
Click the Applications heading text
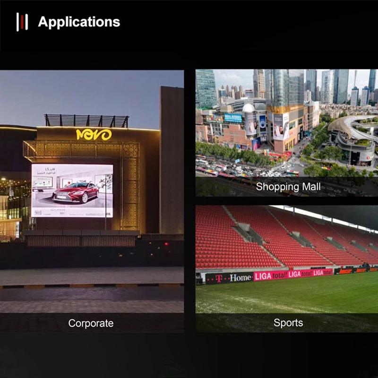pos(79,22)
